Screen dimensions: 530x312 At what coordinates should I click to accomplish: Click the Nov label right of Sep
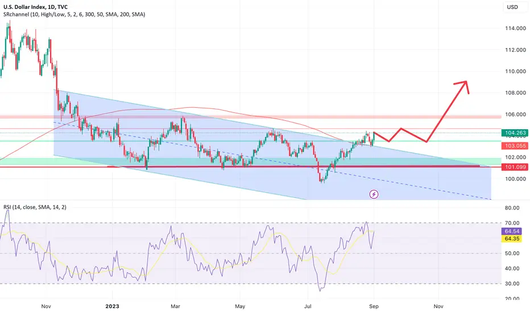coord(438,306)
